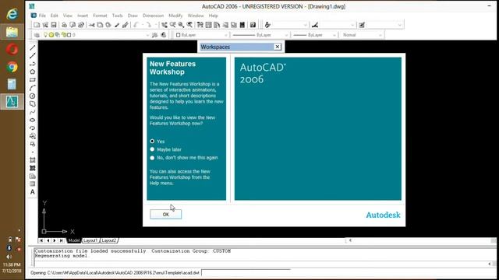Open Google Chrome from taskbar
The width and height of the screenshot is (499, 280).
[x=12, y=67]
